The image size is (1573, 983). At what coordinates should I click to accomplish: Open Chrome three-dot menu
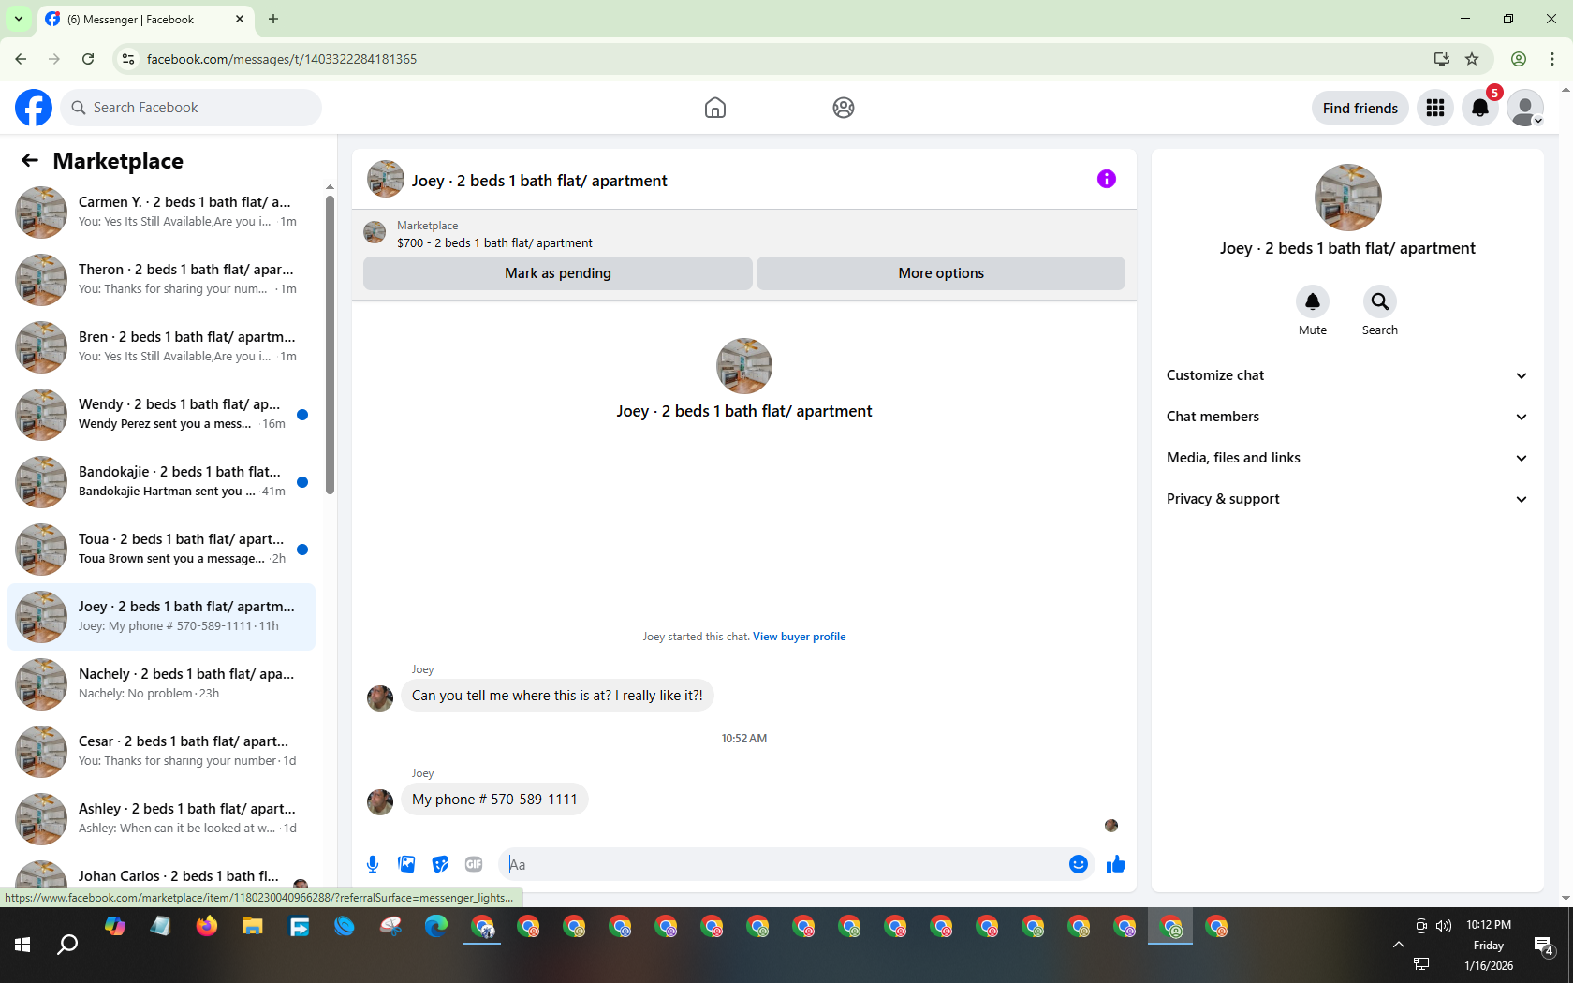coord(1552,59)
